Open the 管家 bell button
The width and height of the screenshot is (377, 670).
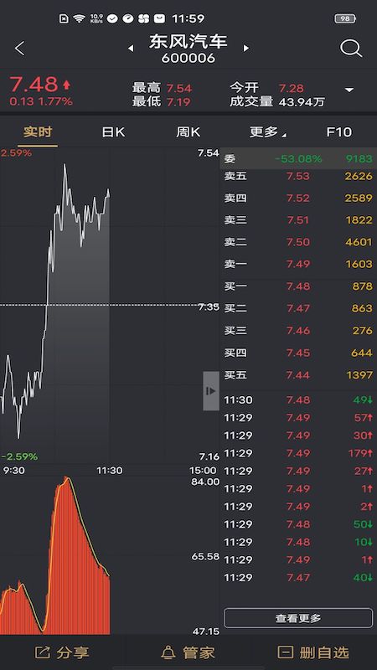coord(188,652)
